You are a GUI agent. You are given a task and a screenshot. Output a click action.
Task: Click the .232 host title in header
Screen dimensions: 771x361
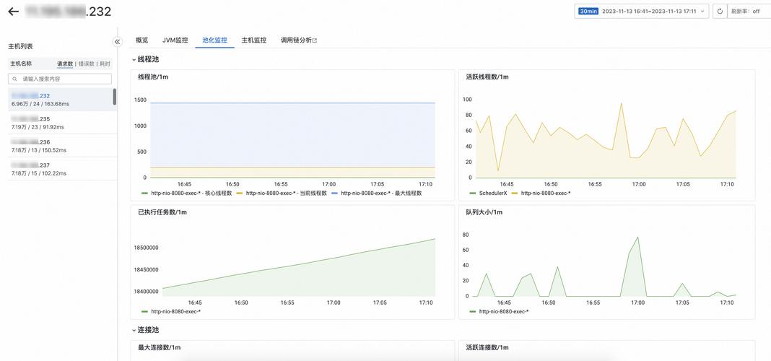pyautogui.click(x=68, y=12)
